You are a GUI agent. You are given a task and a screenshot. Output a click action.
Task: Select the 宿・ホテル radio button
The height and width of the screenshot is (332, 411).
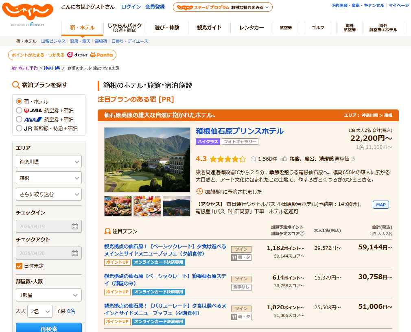point(19,101)
